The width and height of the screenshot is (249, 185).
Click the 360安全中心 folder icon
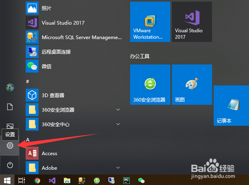point(32,124)
